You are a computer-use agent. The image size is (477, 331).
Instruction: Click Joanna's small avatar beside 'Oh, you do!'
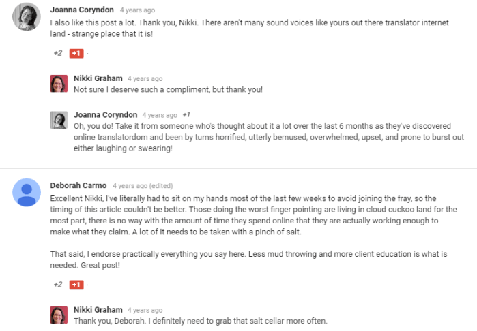coord(59,121)
